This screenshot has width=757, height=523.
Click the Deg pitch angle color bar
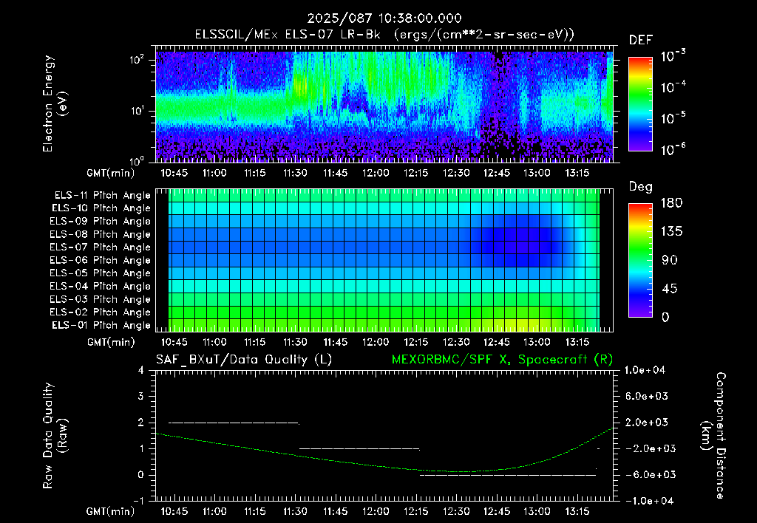click(640, 260)
